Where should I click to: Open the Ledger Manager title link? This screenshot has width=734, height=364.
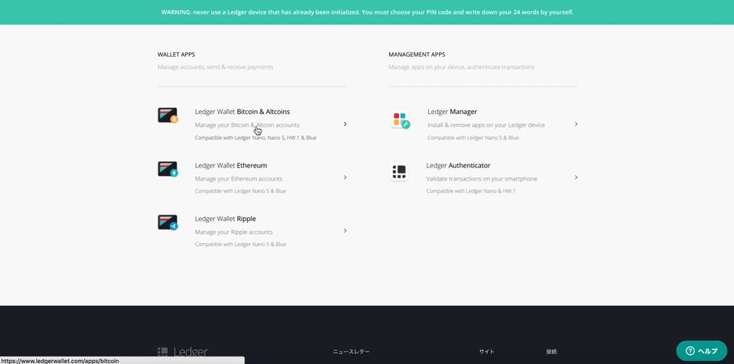tap(452, 112)
